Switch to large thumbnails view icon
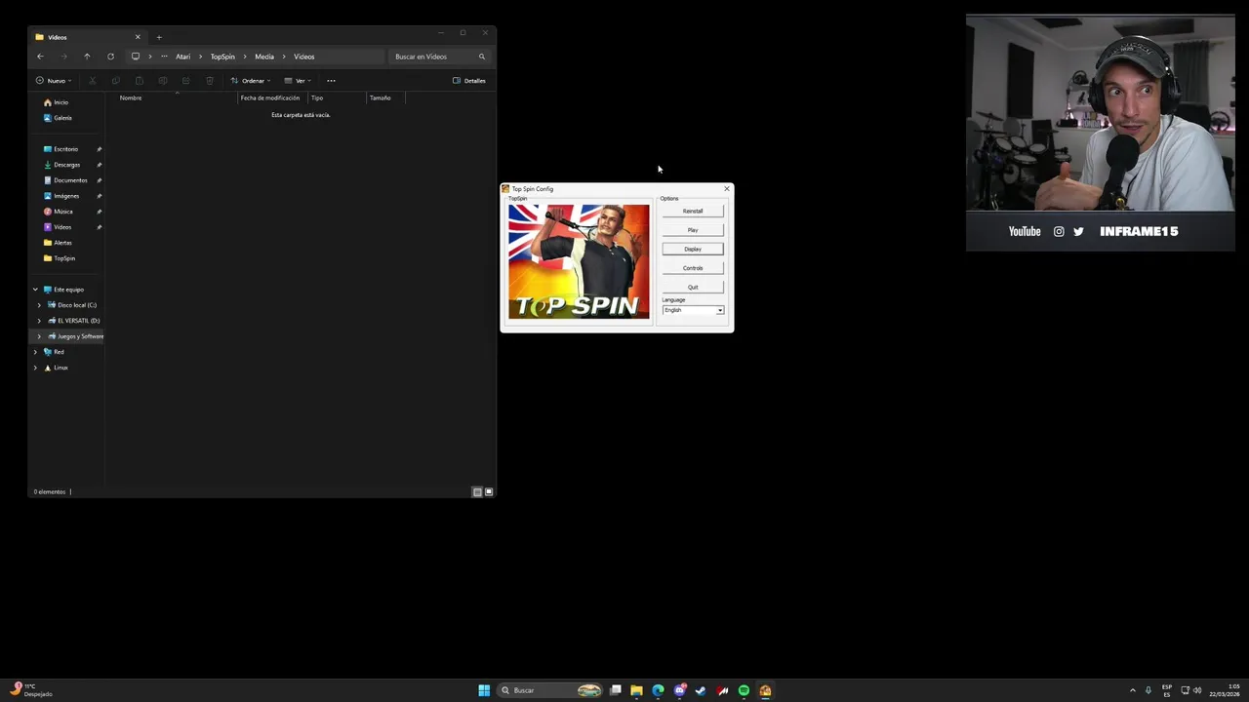Viewport: 1249px width, 702px height. click(x=489, y=491)
